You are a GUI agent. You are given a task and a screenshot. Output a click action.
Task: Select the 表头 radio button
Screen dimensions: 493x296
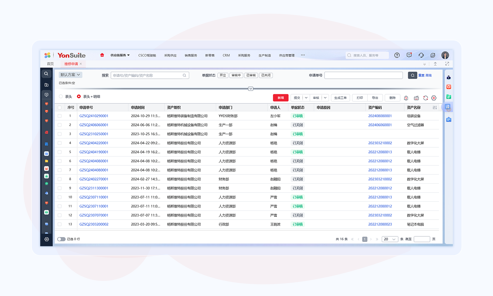click(61, 97)
